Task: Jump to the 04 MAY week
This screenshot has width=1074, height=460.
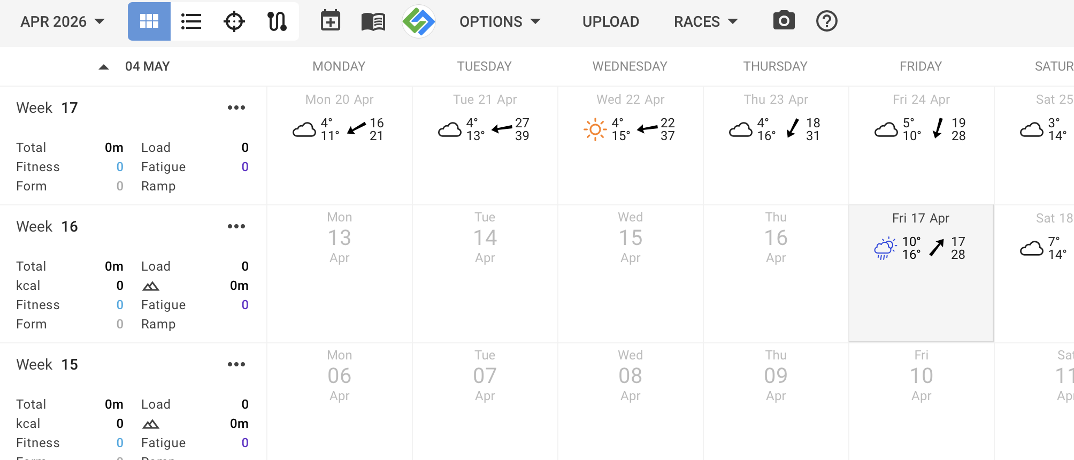Action: pos(147,66)
